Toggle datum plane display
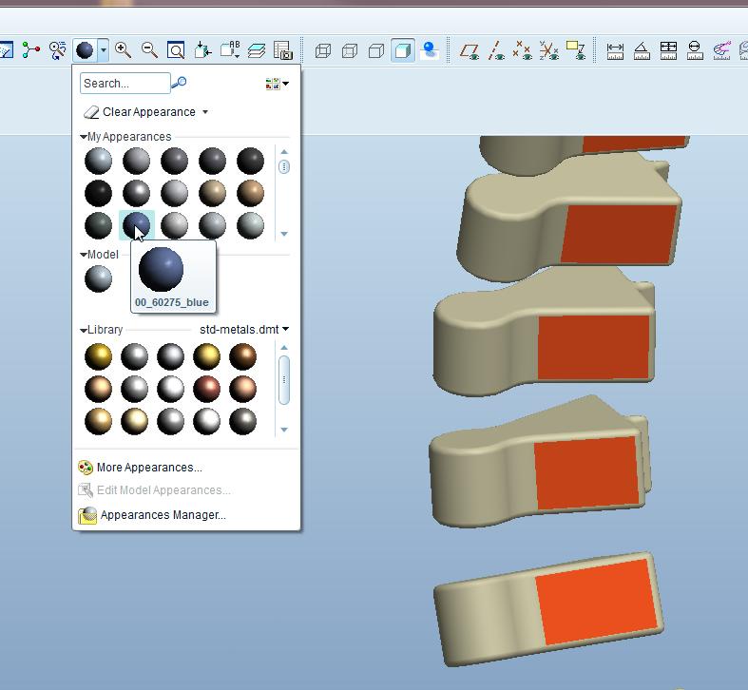Viewport: 748px width, 690px height. coord(470,50)
